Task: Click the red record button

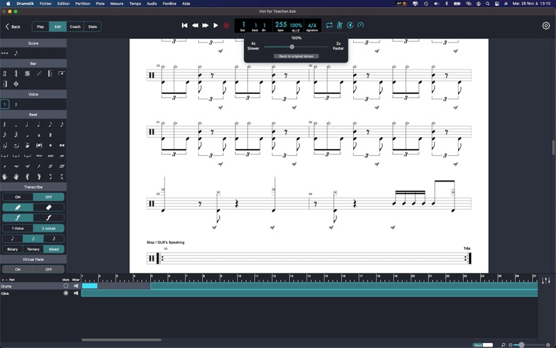Action: tap(227, 25)
